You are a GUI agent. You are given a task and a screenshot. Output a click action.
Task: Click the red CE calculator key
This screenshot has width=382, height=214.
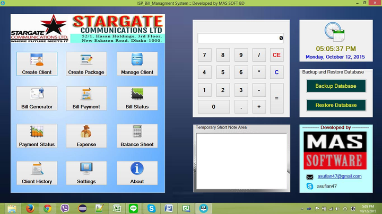tap(276, 55)
